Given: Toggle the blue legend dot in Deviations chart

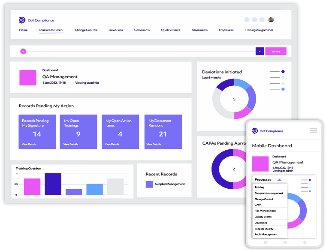Looking at the screenshot, I should [283, 89].
